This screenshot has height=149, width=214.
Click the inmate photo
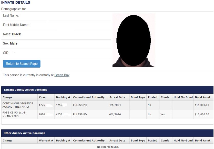[134, 40]
